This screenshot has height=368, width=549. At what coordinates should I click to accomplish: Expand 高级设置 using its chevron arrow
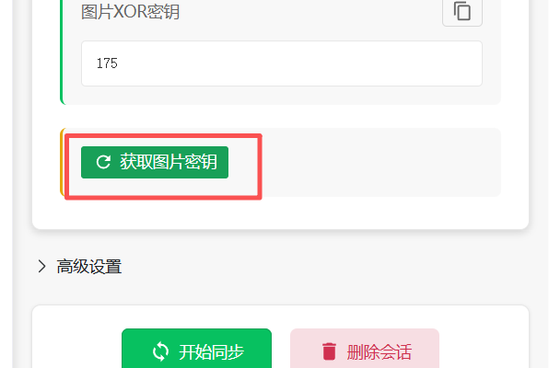coord(41,267)
